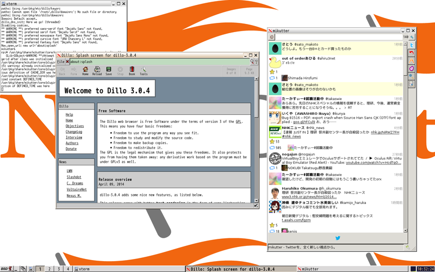Open the LWN news link

pyautogui.click(x=70, y=171)
